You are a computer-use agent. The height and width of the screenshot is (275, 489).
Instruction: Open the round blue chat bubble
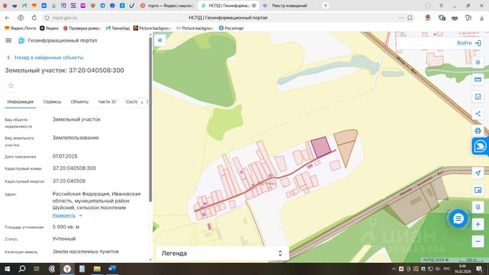(458, 218)
